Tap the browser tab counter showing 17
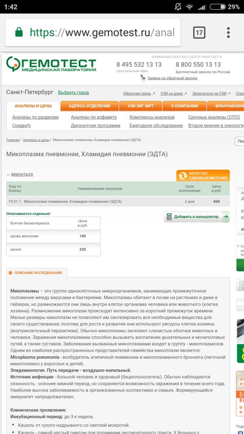The width and height of the screenshot is (244, 434). (x=199, y=33)
